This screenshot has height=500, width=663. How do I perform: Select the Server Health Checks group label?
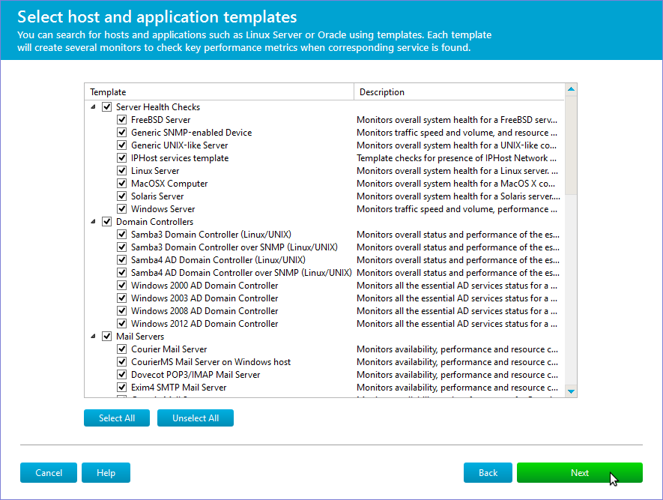click(x=158, y=107)
